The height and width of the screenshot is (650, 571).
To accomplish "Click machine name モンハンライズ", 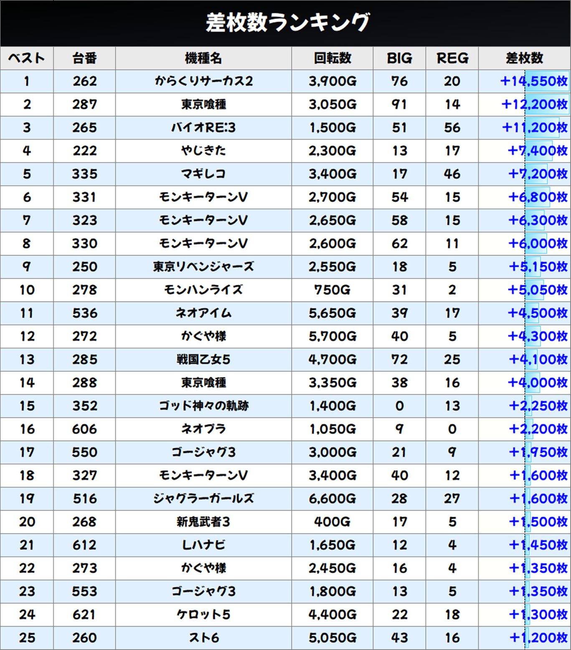I will pos(203,290).
